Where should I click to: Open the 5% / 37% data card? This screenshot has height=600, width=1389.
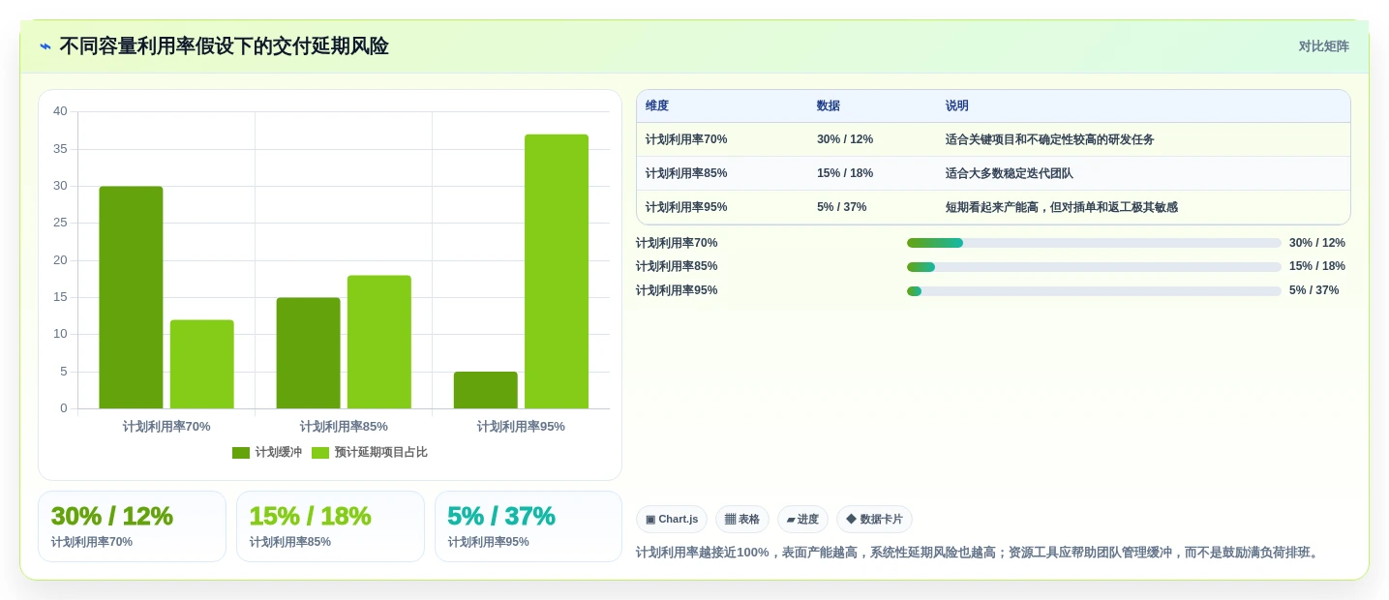click(528, 526)
